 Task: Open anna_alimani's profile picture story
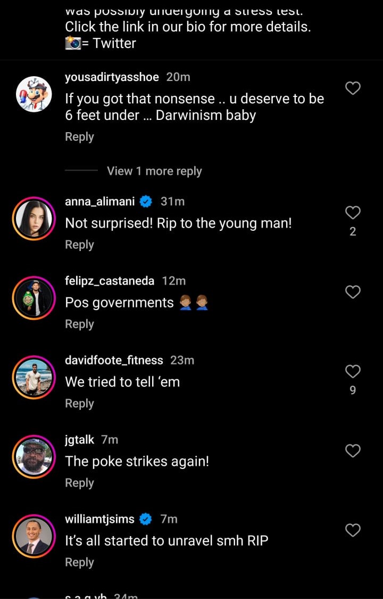(x=34, y=219)
